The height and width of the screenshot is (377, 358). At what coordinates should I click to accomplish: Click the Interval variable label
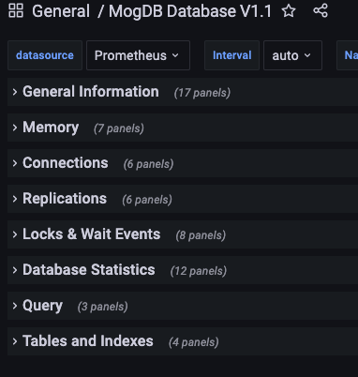tap(231, 55)
